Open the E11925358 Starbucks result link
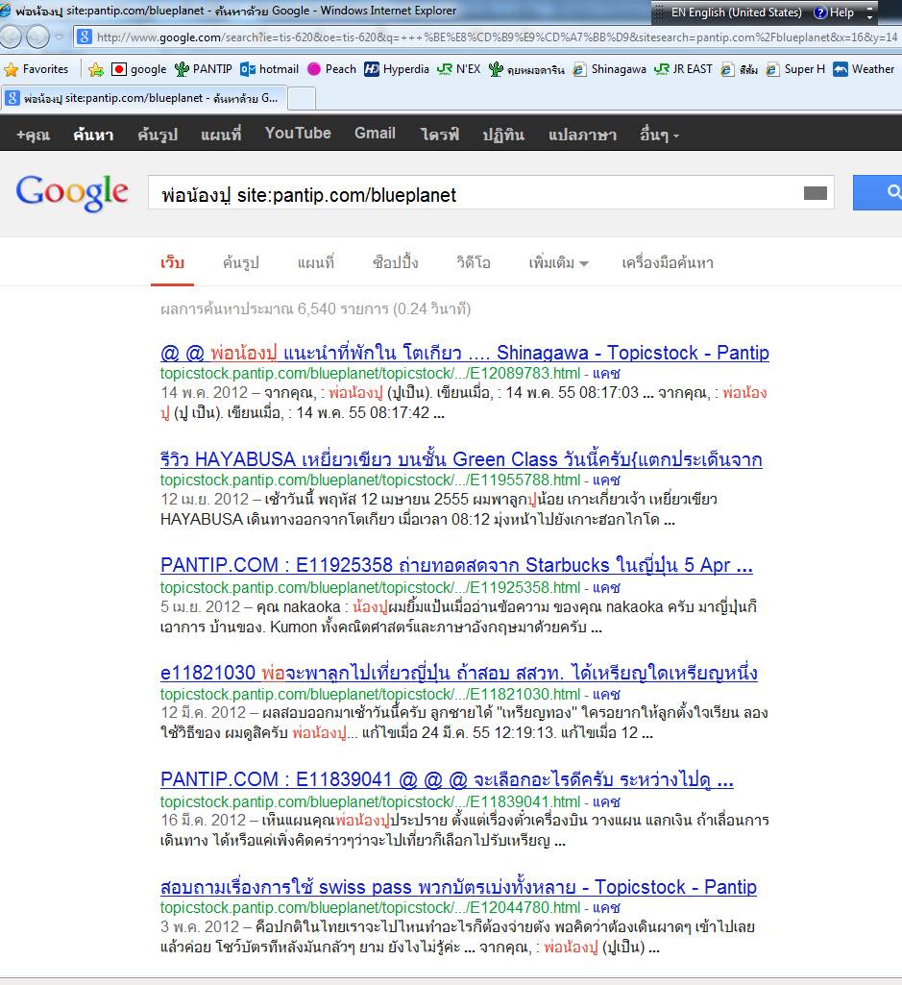 click(x=456, y=565)
